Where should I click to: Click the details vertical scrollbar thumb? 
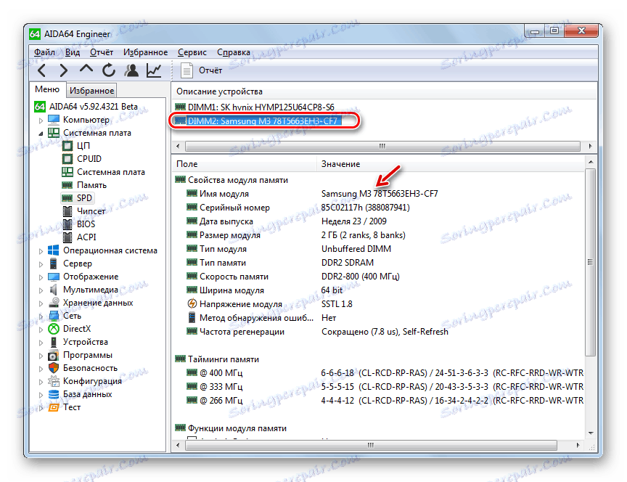[x=590, y=262]
